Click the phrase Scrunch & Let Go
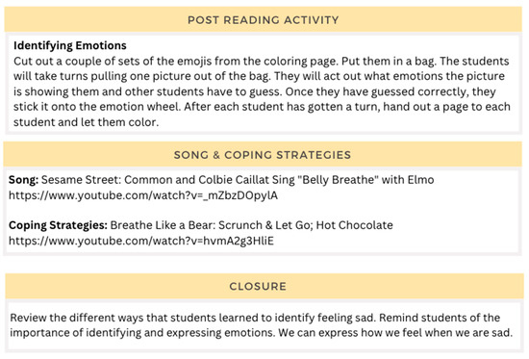The image size is (529, 359). 265,225
